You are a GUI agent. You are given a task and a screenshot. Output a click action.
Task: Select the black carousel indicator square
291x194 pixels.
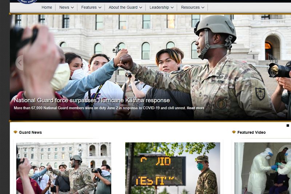[288, 125]
